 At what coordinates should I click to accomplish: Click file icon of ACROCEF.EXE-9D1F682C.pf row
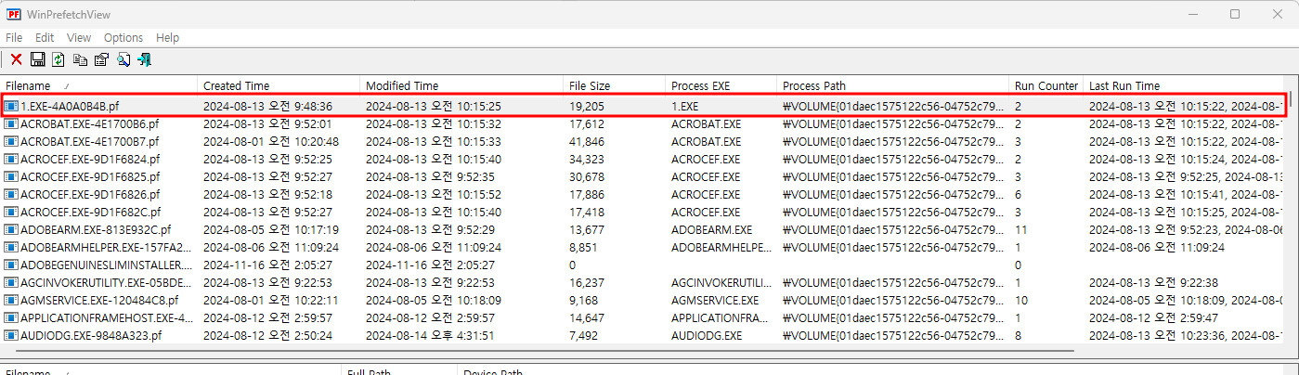11,212
